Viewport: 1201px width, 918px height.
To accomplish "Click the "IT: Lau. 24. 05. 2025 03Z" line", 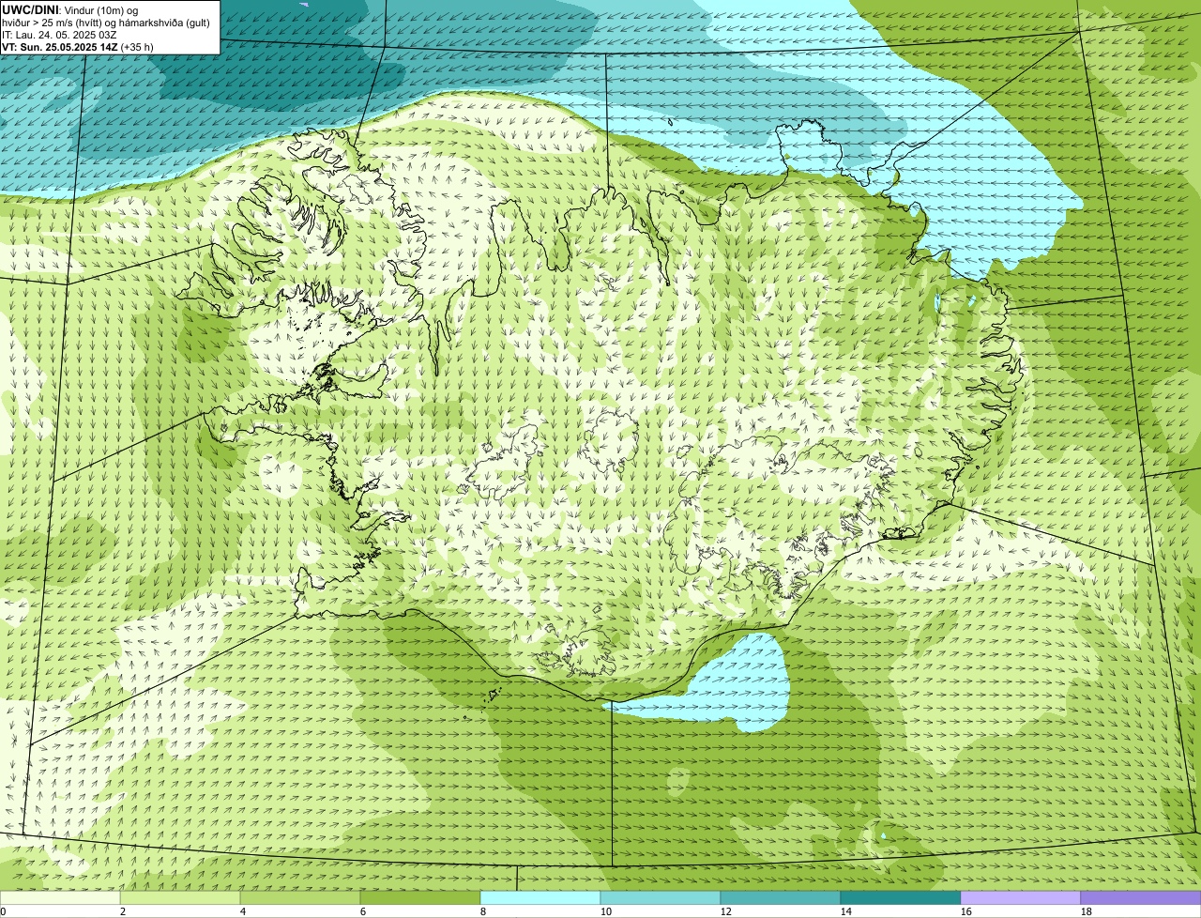I will (x=59, y=34).
